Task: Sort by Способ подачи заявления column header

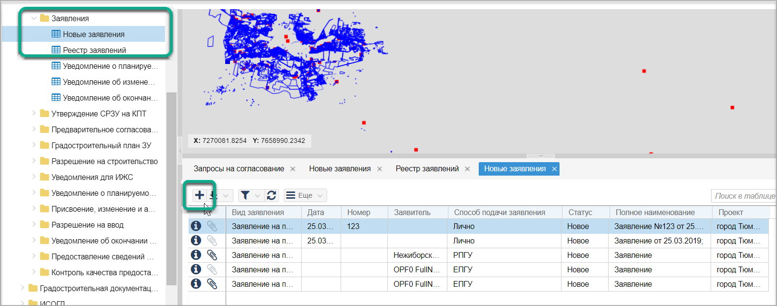Action: pyautogui.click(x=499, y=212)
